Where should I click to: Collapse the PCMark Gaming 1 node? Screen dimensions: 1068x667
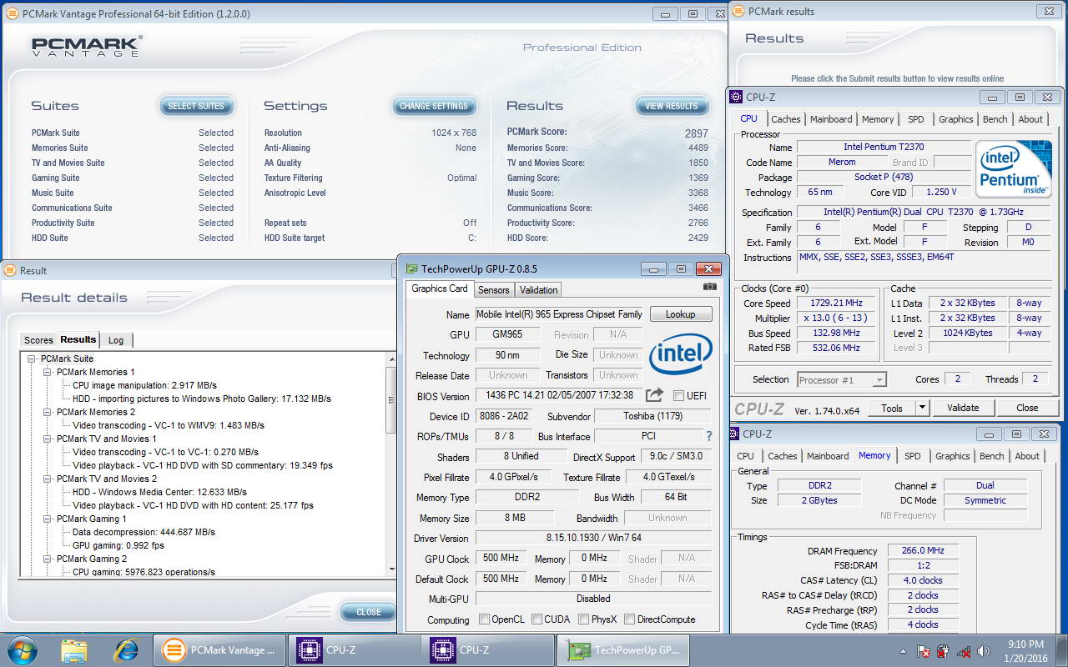pyautogui.click(x=48, y=519)
